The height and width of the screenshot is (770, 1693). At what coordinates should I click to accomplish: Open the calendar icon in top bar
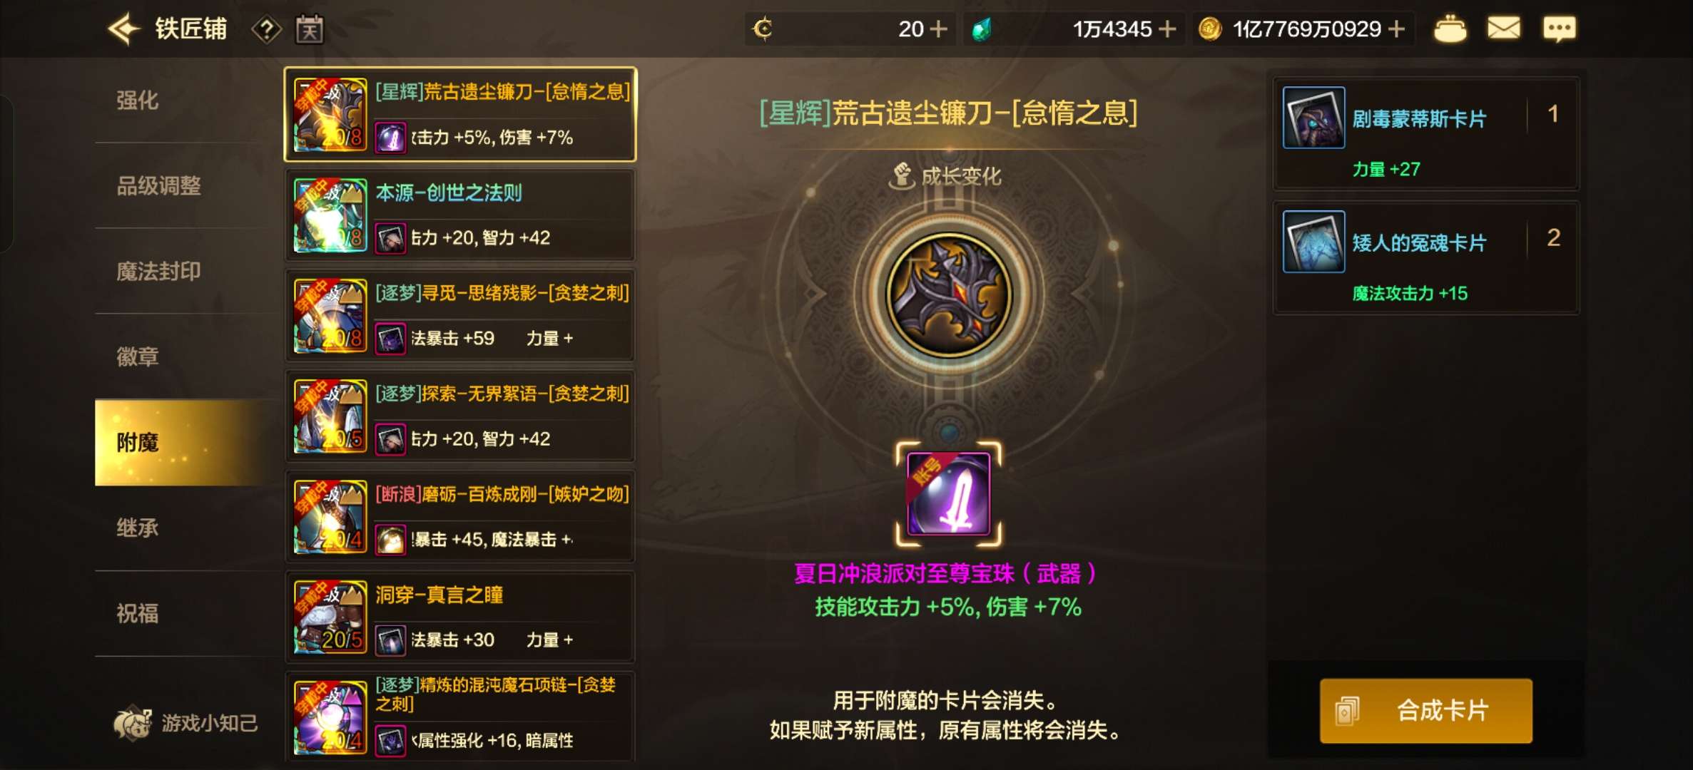[310, 29]
